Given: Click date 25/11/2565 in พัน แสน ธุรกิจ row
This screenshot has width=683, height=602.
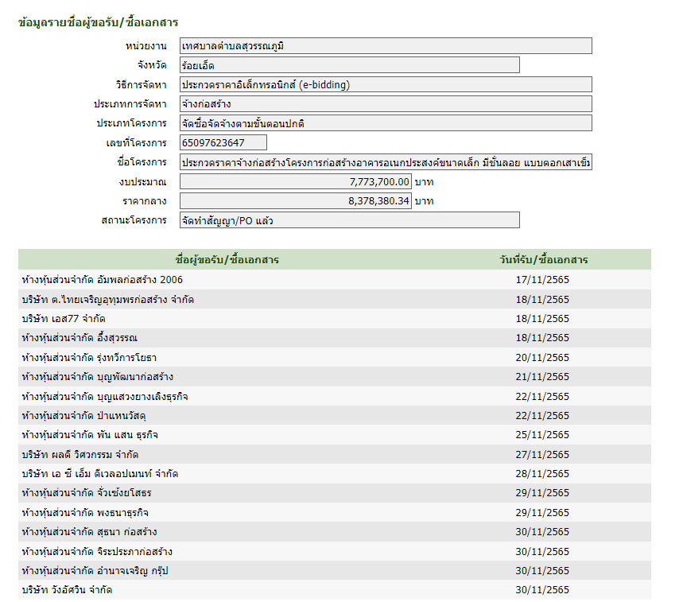Looking at the screenshot, I should [x=542, y=435].
